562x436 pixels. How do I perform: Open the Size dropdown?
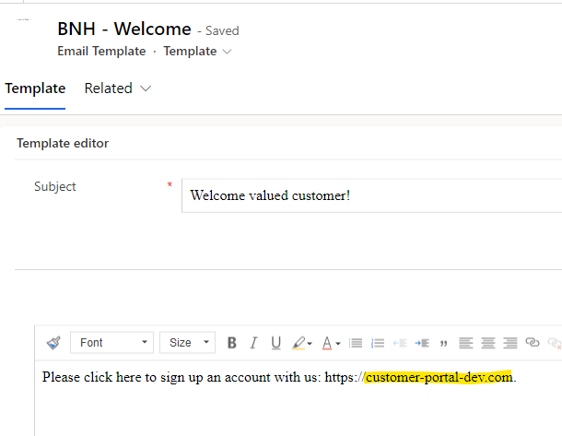[187, 343]
